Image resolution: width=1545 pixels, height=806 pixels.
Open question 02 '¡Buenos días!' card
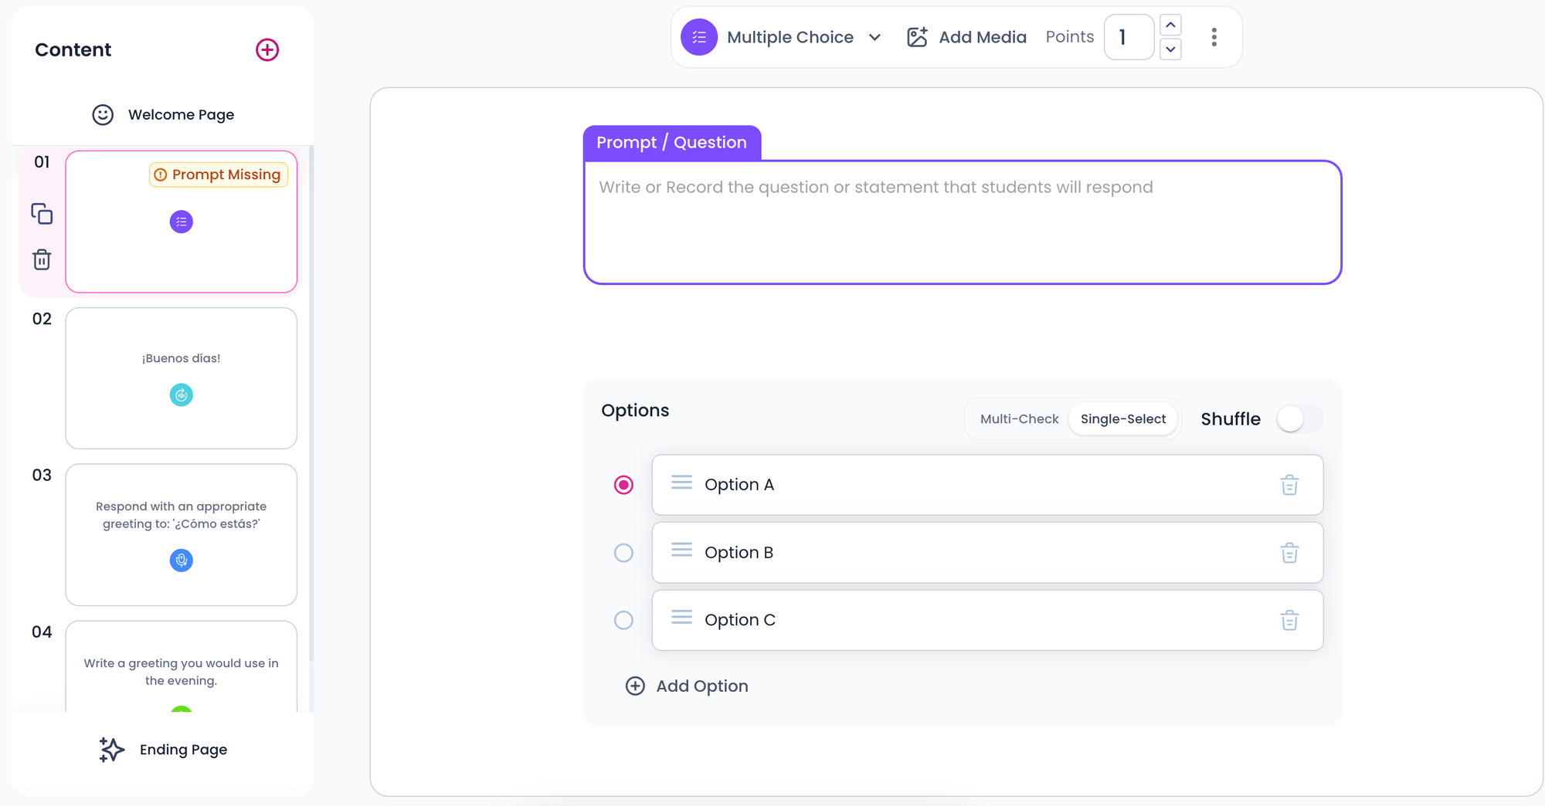pyautogui.click(x=182, y=378)
